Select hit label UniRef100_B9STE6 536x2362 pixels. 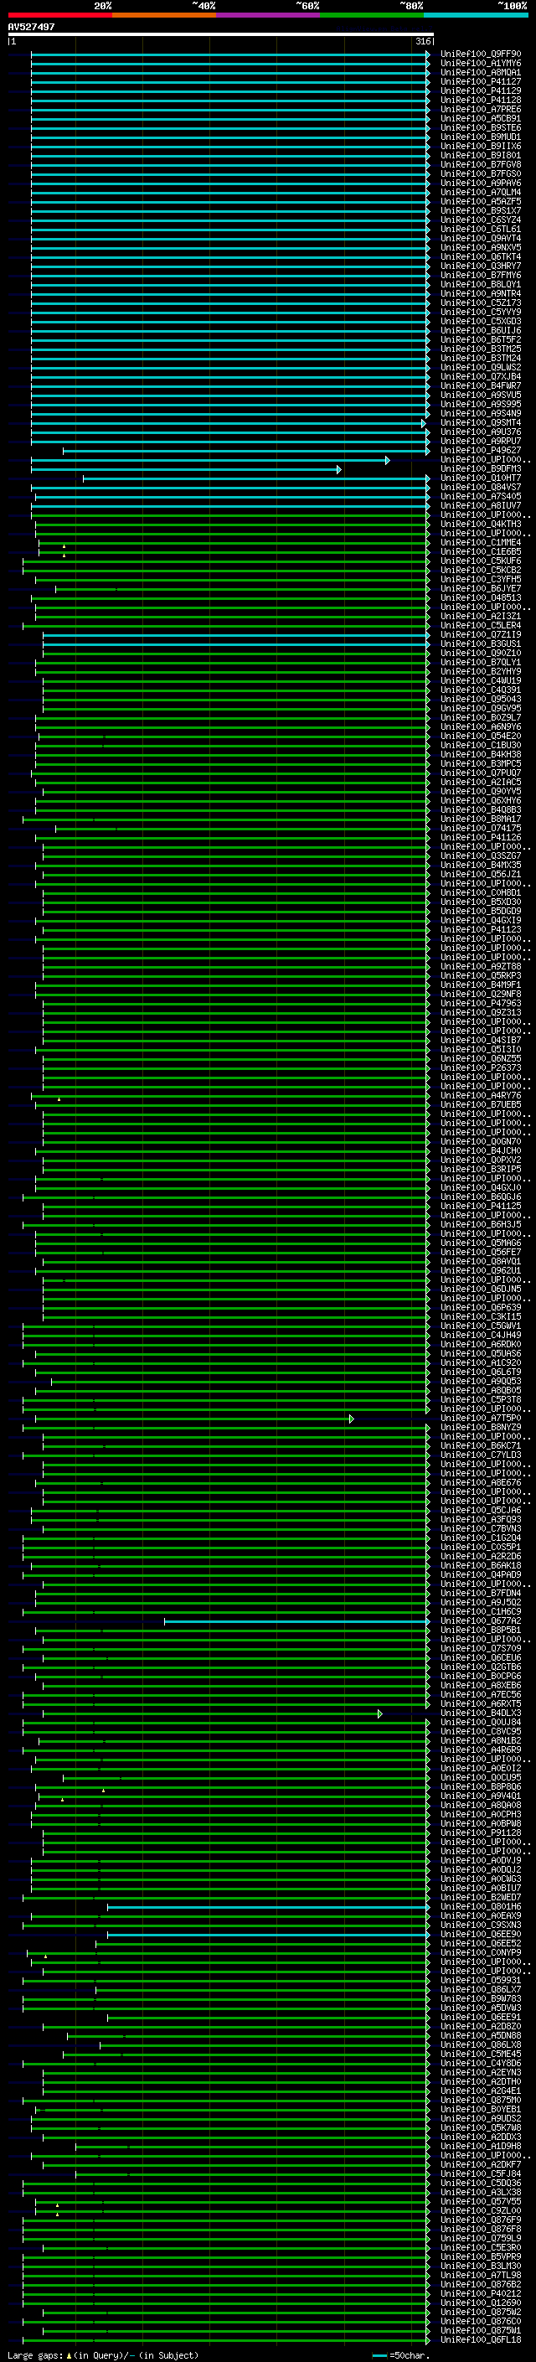tap(480, 127)
